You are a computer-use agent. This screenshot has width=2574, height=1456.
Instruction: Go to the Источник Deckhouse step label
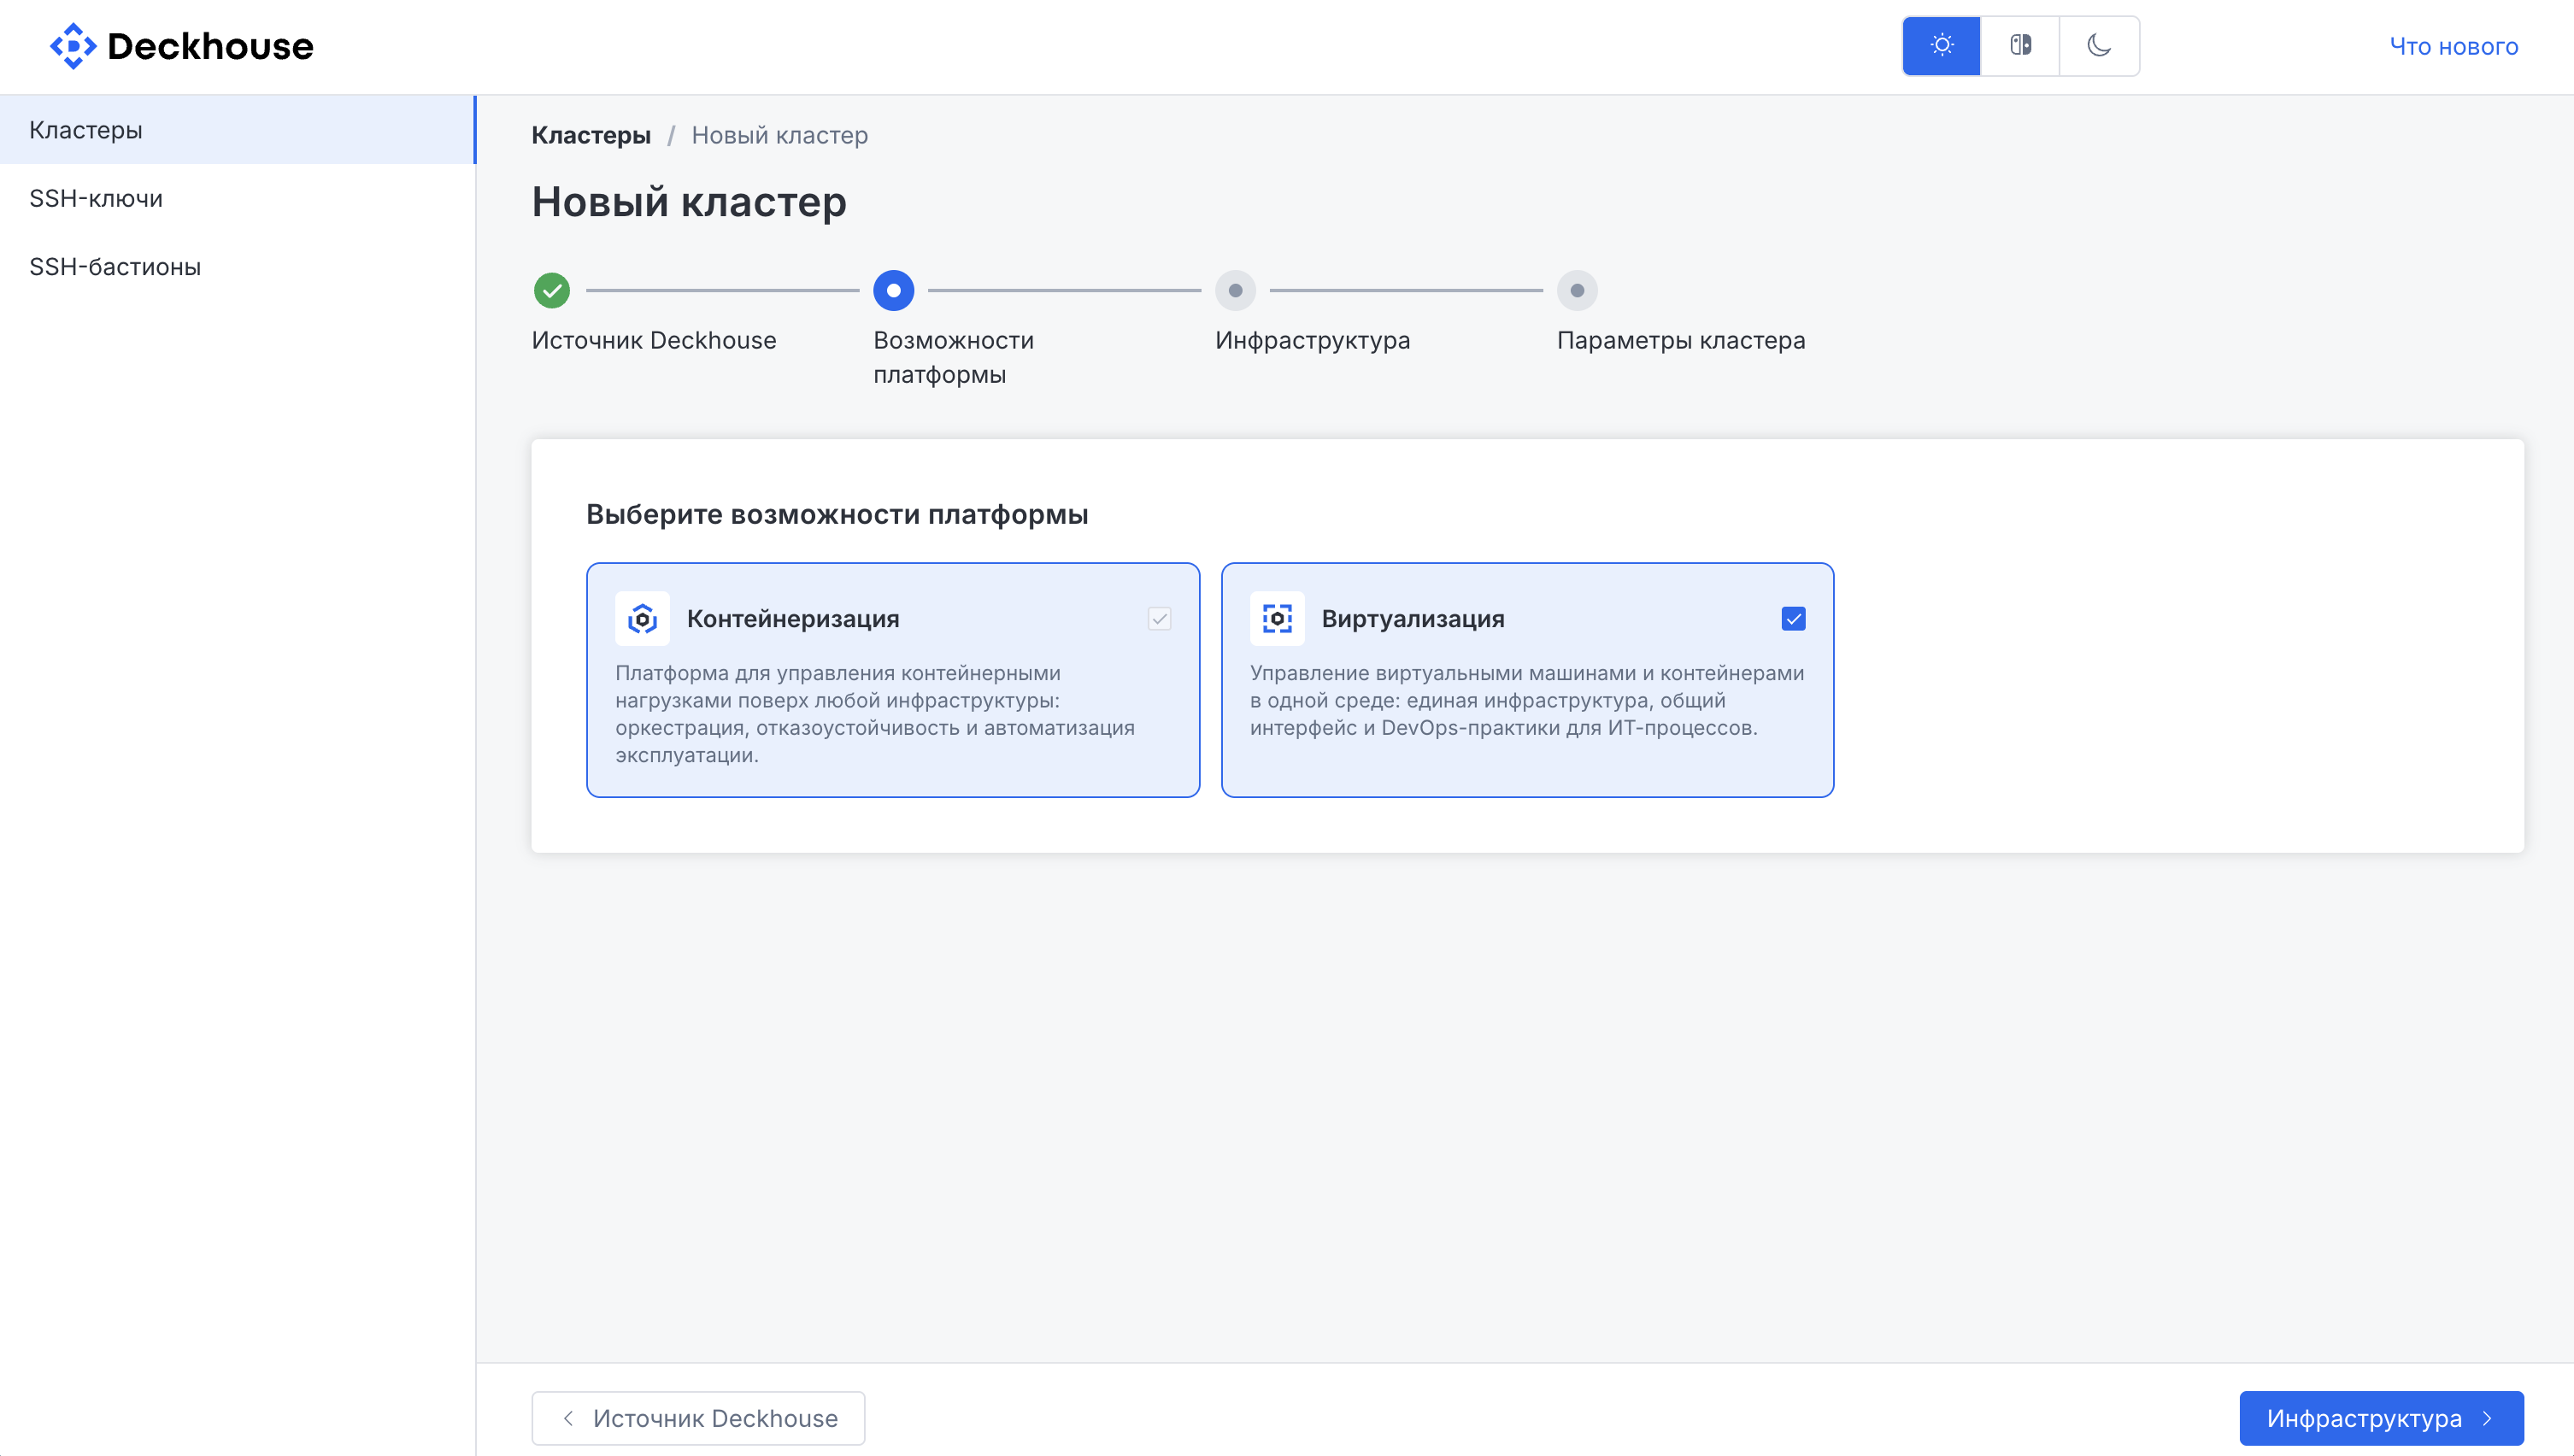(654, 340)
